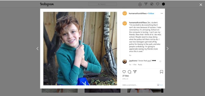The height and width of the screenshot is (96, 205).
Task: Close the post overlay with X
Action: 201,5
